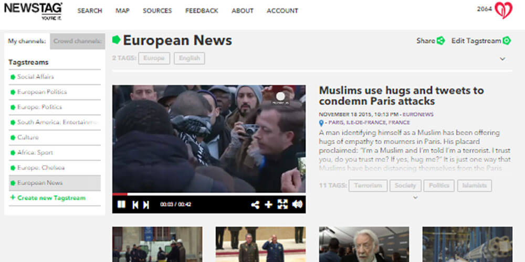Click the Newstag logo

click(x=33, y=11)
